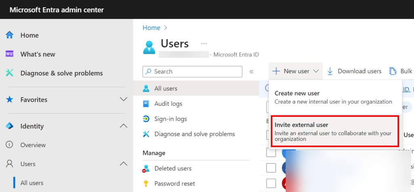414x192 pixels.
Task: Open What's new from the sidebar
Action: tap(38, 54)
